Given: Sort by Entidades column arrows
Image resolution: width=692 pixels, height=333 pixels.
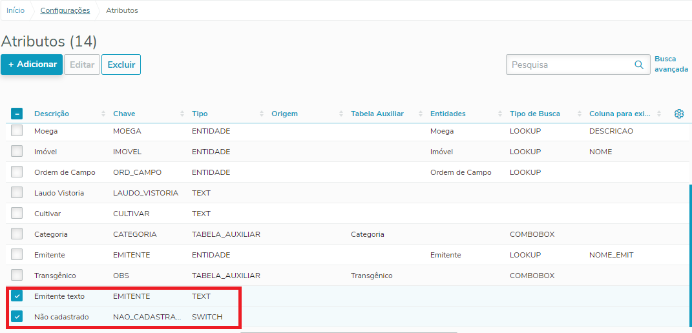Looking at the screenshot, I should pos(500,114).
